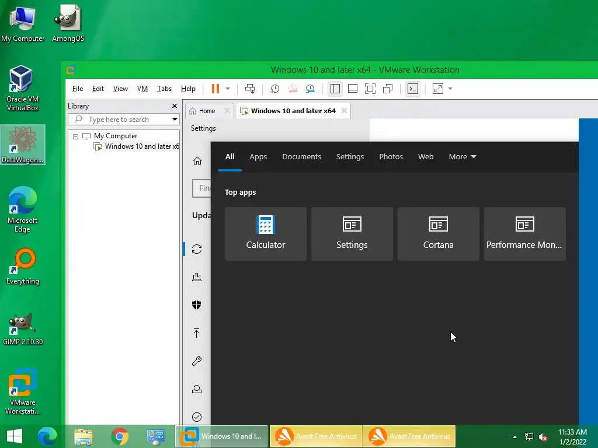Click the muted volume tray icon
Viewport: 598px width, 448px height.
point(543,436)
